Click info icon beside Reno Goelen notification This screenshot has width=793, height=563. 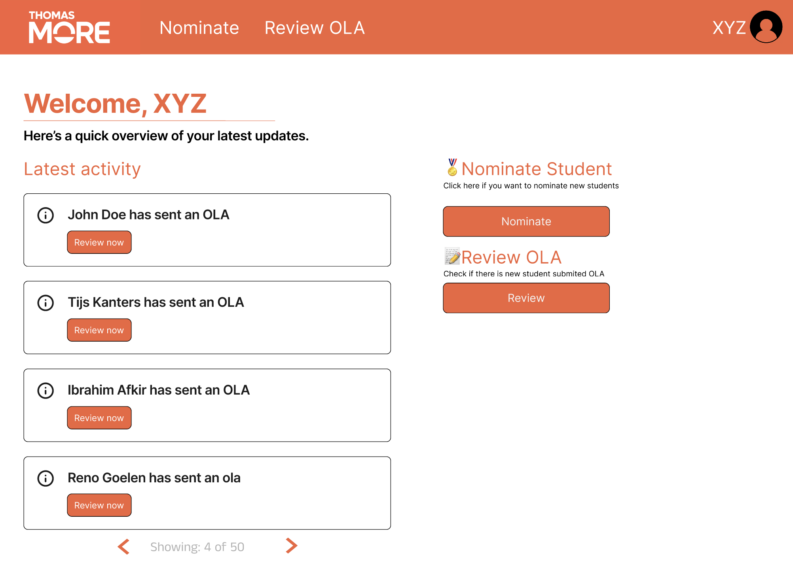pos(46,478)
